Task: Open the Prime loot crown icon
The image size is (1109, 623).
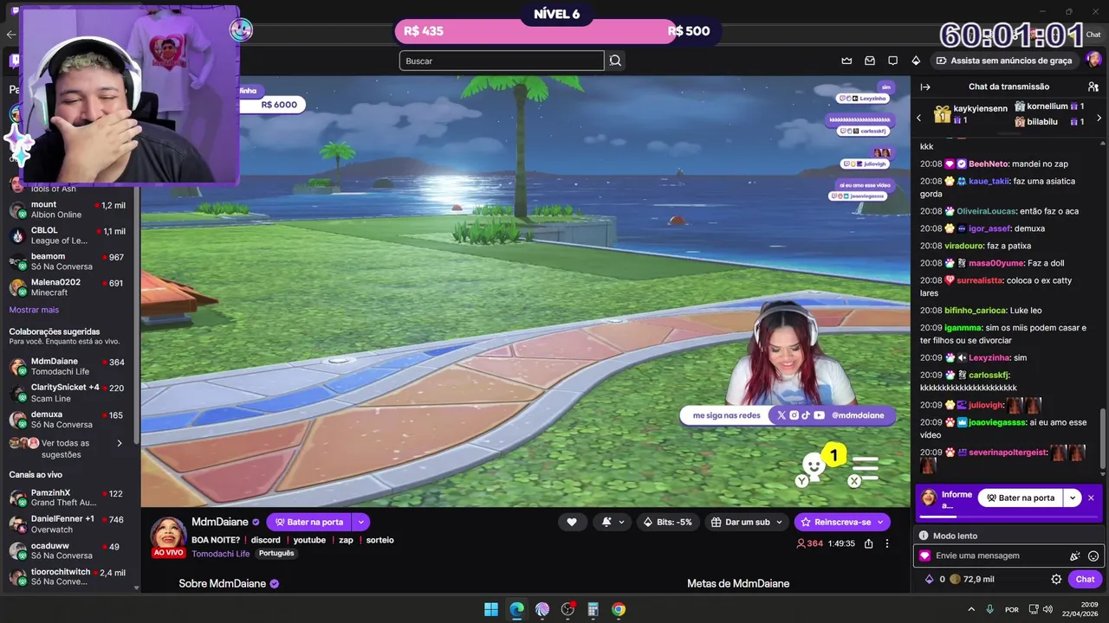Action: coord(846,61)
